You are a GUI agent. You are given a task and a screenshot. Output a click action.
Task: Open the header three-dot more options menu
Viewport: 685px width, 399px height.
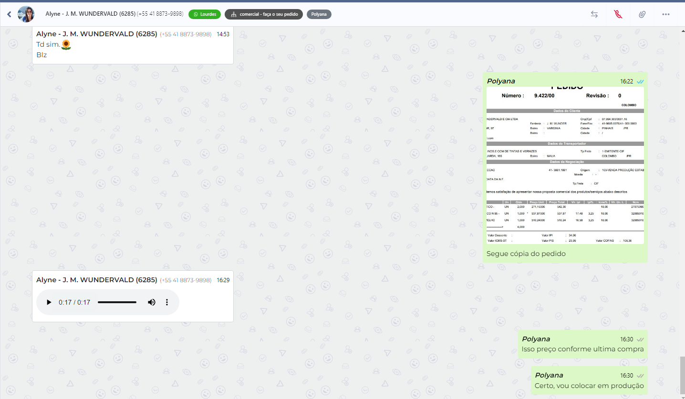[x=666, y=14]
